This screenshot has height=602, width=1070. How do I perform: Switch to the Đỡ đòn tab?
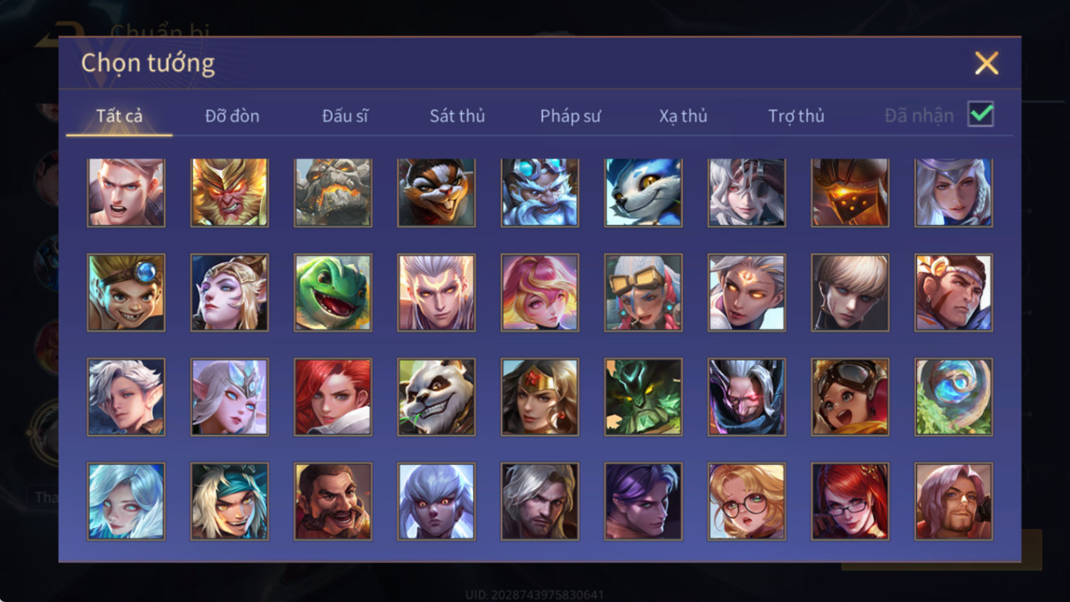(x=232, y=116)
